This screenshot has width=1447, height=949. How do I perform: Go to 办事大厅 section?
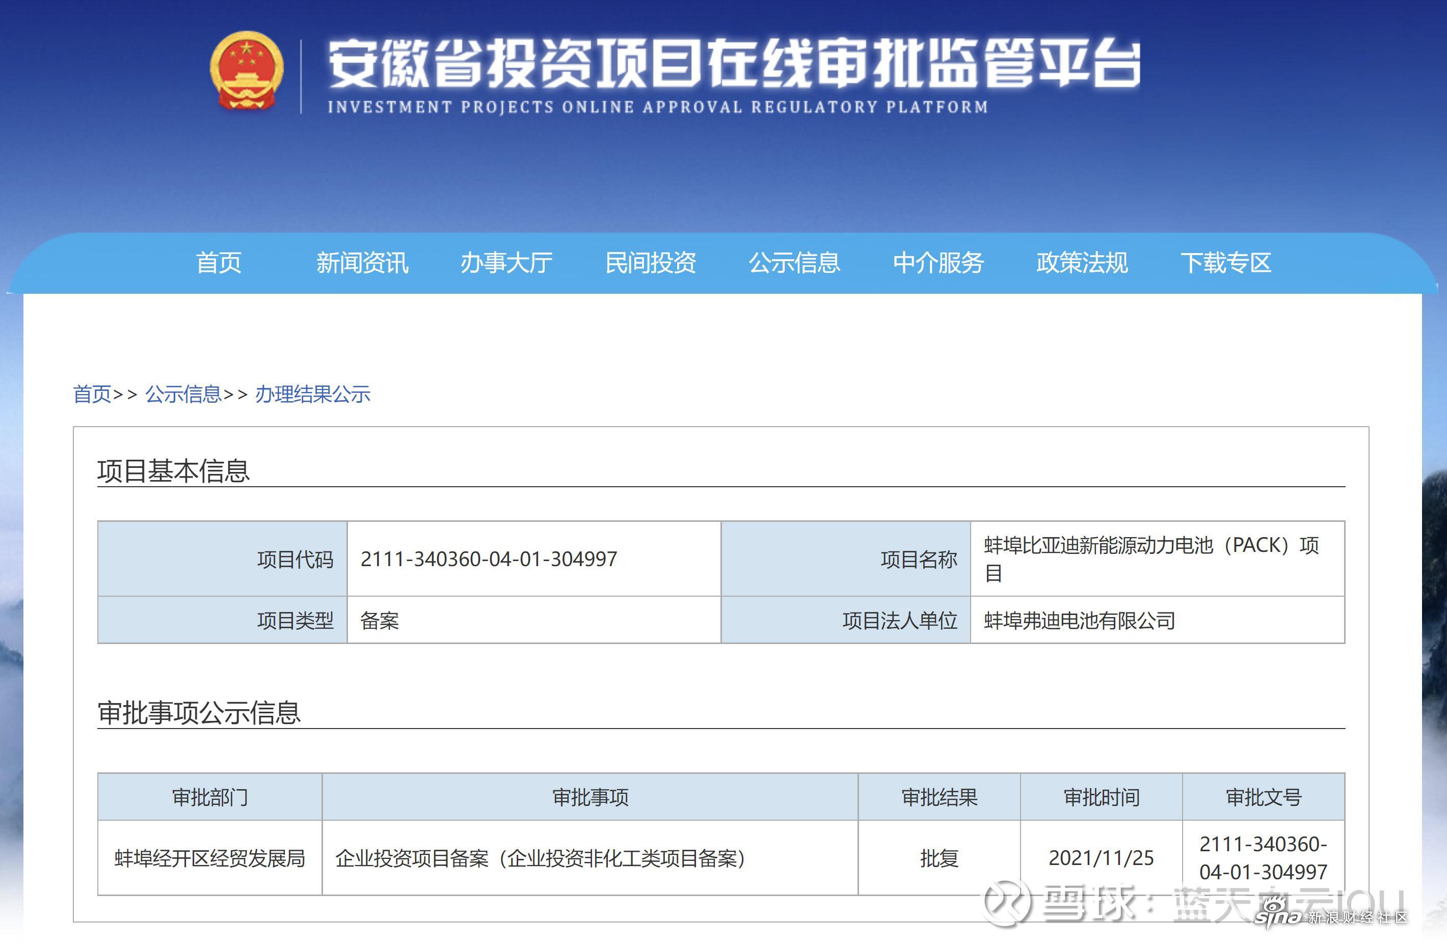point(506,263)
